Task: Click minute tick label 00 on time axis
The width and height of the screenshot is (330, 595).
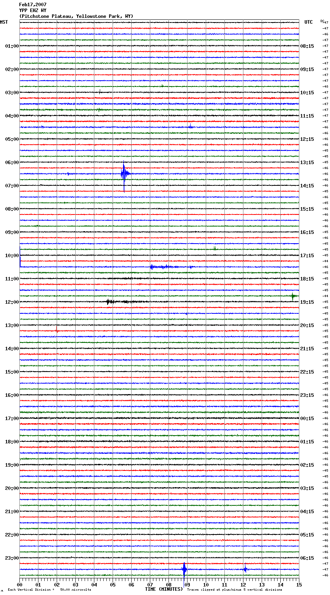Action: pyautogui.click(x=20, y=585)
